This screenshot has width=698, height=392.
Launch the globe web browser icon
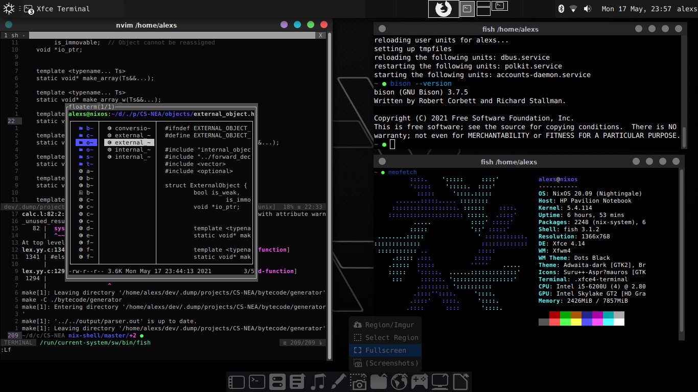tap(399, 382)
